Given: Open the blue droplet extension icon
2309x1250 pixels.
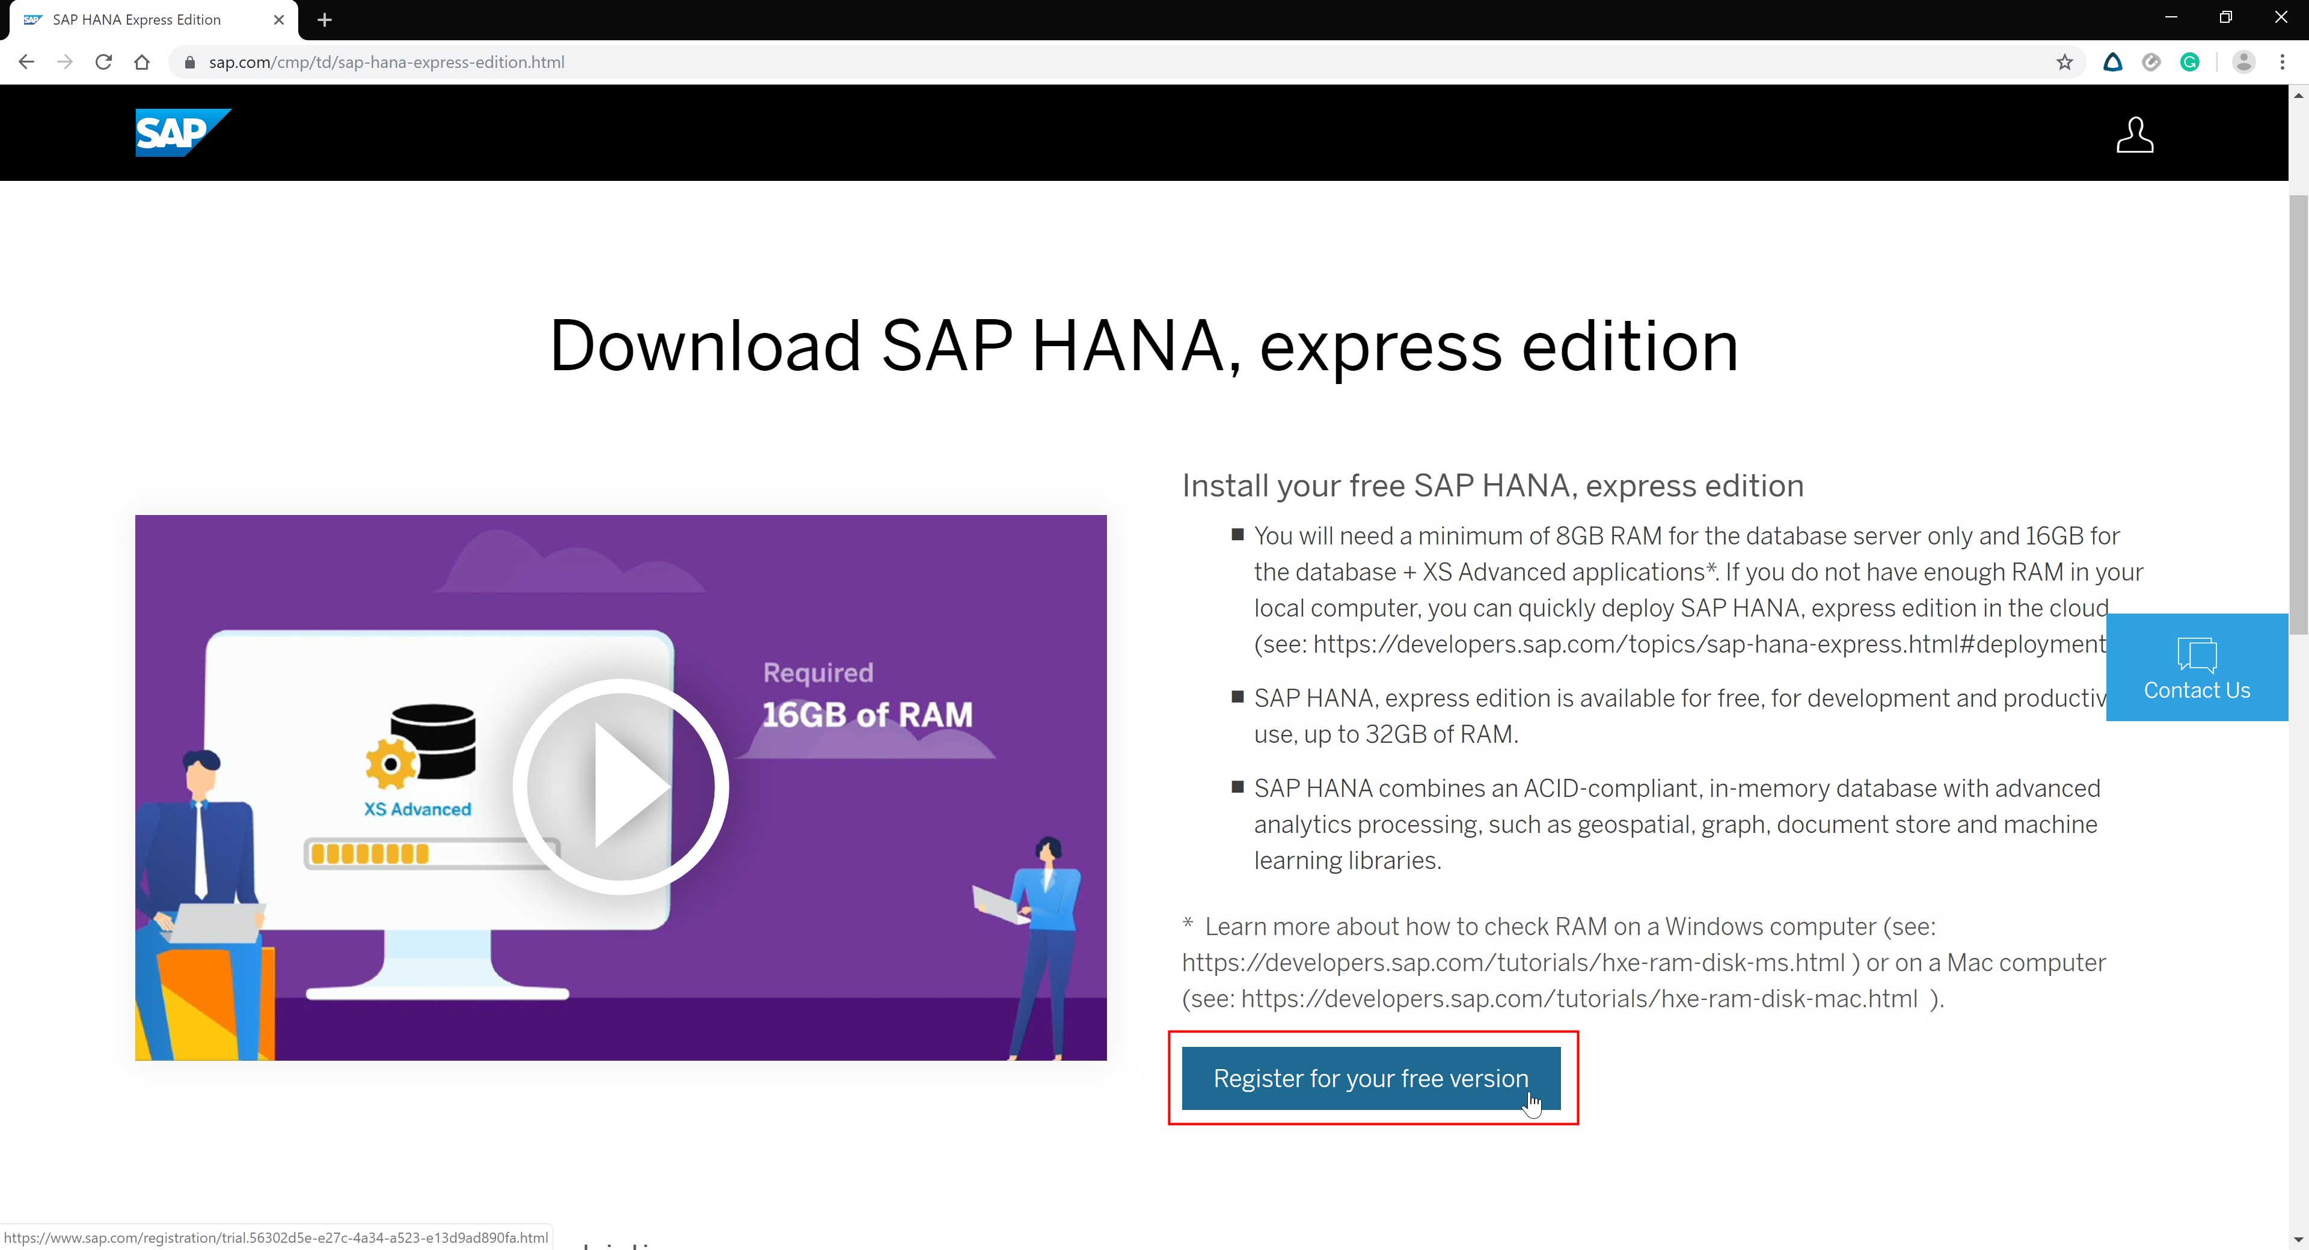Looking at the screenshot, I should pos(2113,62).
